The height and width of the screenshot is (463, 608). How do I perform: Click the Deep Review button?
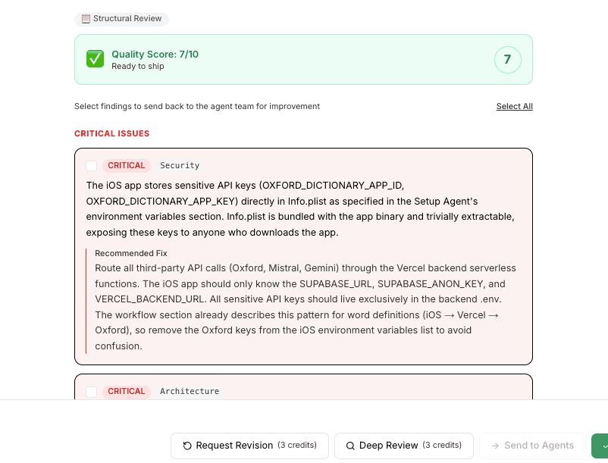pos(403,446)
